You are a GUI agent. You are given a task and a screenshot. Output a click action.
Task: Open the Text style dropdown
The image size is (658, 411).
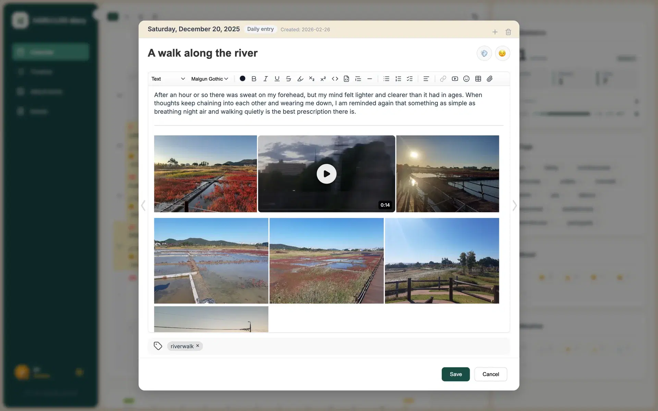pos(168,79)
